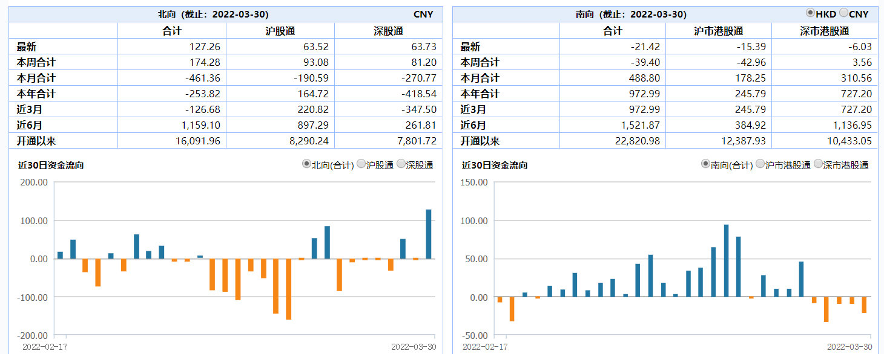Select the 深市港股通 chart radio button

(x=819, y=164)
